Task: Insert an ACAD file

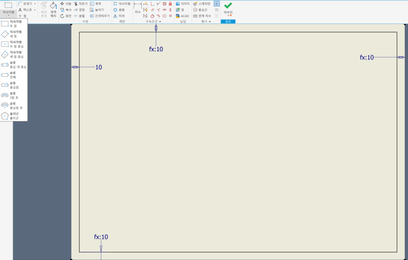Action: click(x=182, y=16)
